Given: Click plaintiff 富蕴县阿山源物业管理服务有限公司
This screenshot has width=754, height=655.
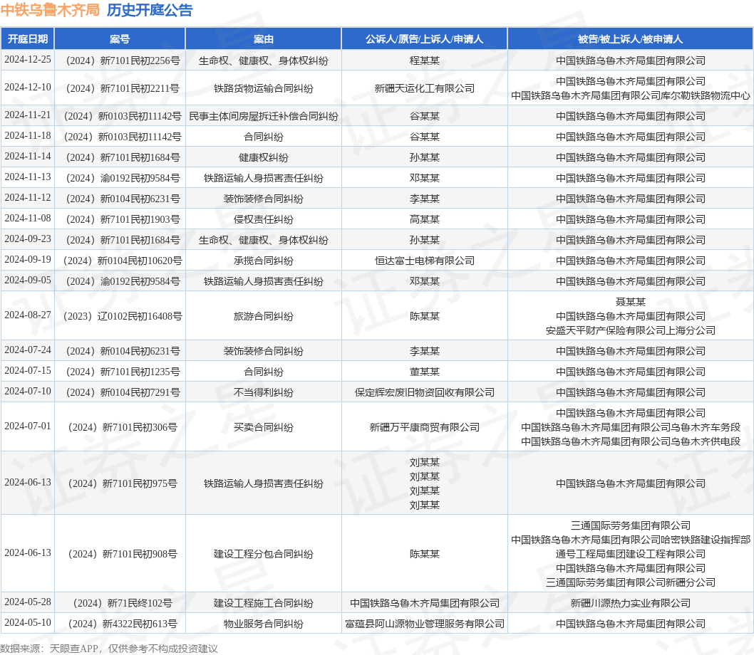Looking at the screenshot, I should (425, 624).
